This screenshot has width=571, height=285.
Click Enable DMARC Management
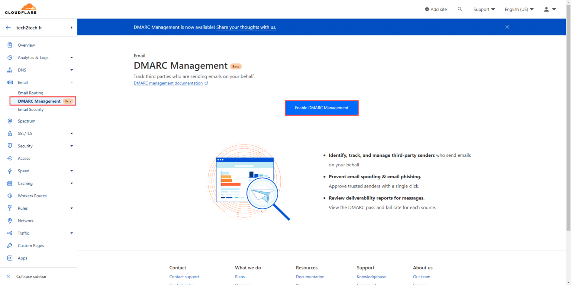click(x=322, y=108)
